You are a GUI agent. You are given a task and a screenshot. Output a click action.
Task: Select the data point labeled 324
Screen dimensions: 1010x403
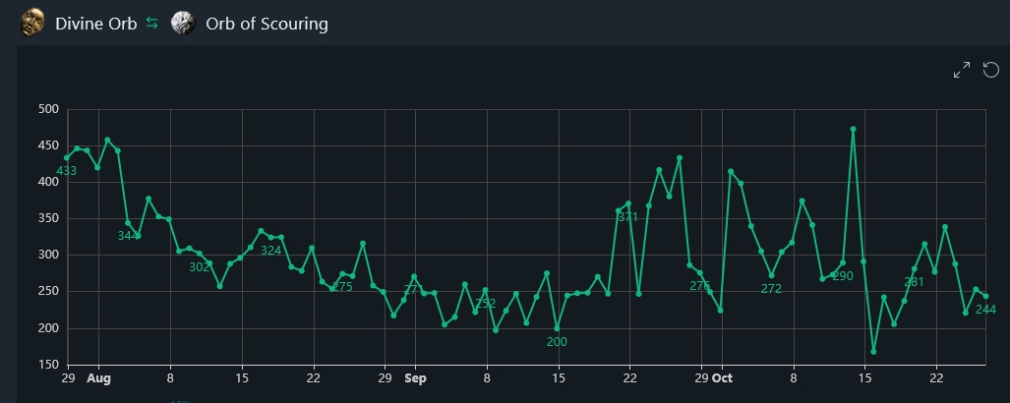tap(270, 238)
